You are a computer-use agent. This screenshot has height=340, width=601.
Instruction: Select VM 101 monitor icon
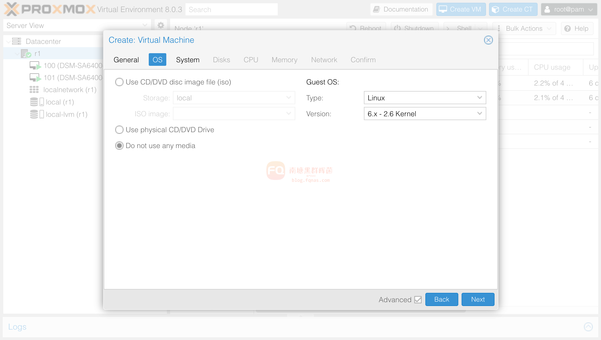(35, 78)
